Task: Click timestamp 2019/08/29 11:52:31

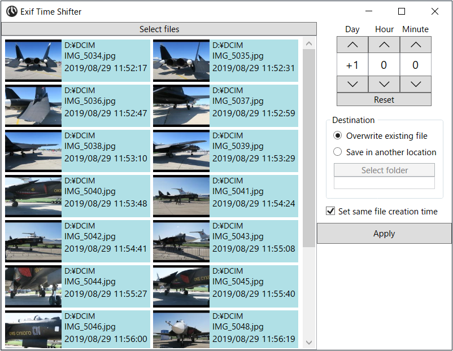Action: point(254,68)
